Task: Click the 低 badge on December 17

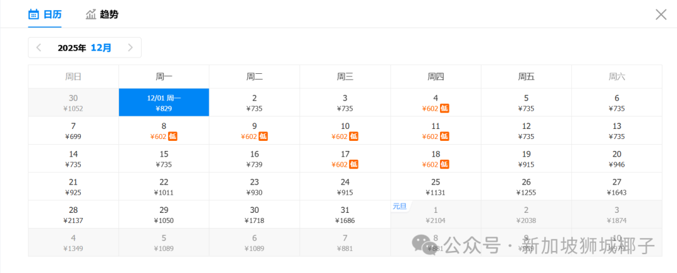Action: 354,165
